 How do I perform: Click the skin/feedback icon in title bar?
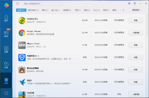(x=135, y=3)
